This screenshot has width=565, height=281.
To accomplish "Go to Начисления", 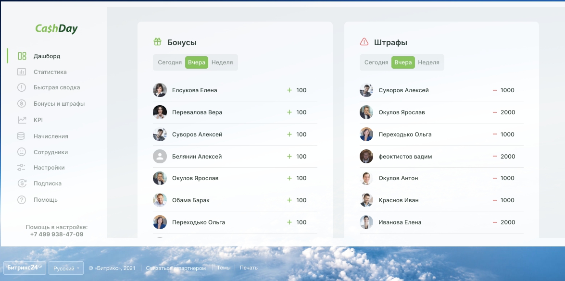I will point(51,136).
